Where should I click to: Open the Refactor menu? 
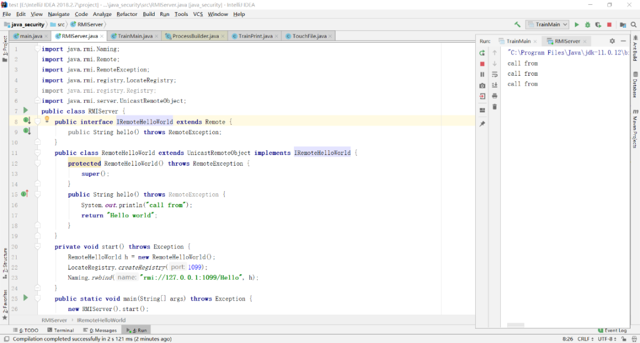127,14
